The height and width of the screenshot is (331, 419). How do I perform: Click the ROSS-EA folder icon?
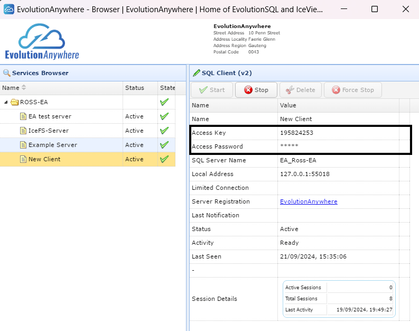[x=14, y=102]
